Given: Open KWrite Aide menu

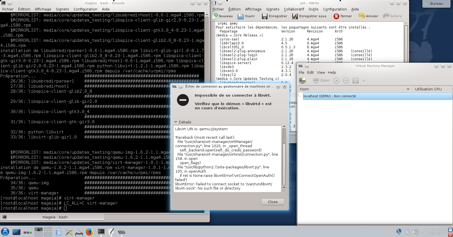Looking at the screenshot, I should coord(355,9).
